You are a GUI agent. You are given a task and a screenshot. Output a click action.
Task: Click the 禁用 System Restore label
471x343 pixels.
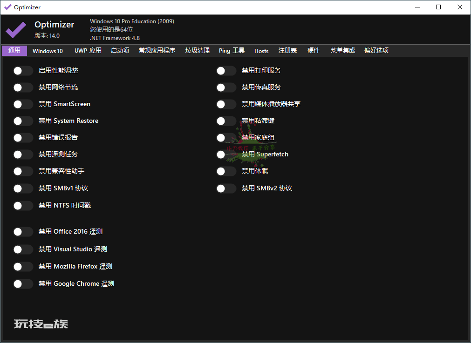(68, 121)
